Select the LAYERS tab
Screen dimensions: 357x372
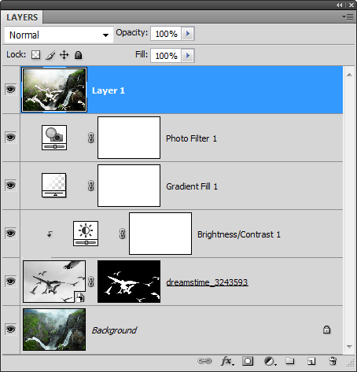(x=22, y=17)
